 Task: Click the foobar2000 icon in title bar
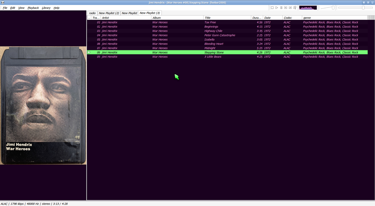[3, 2]
